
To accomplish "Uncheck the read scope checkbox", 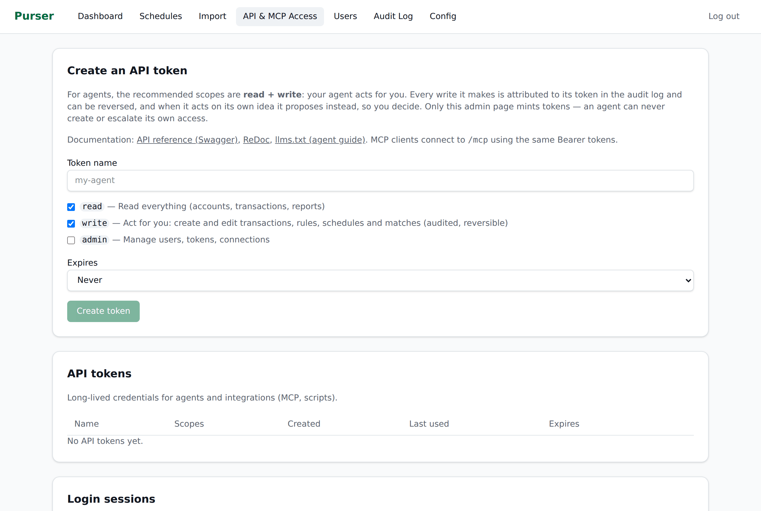I will point(71,207).
